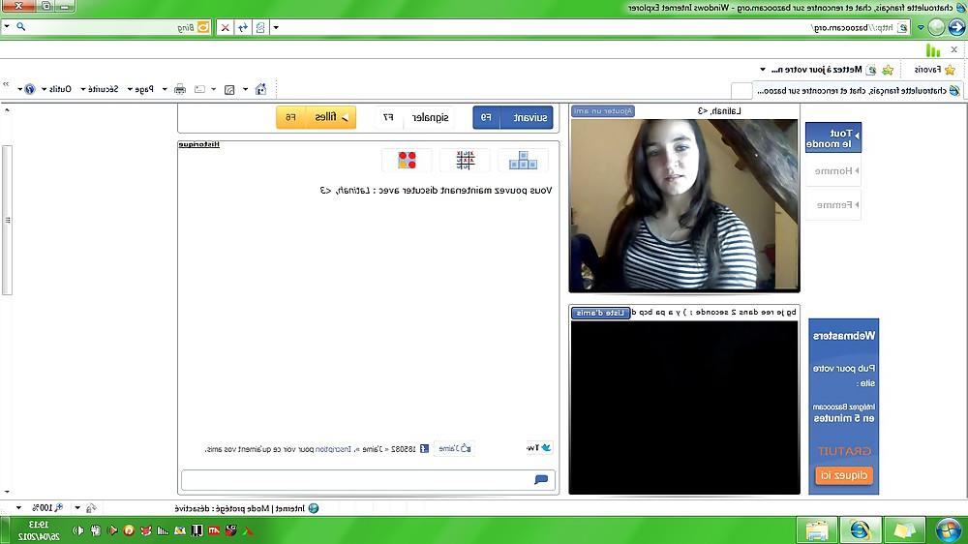968x544 pixels.
Task: Click the browser Forward arrow button
Action: click(936, 27)
